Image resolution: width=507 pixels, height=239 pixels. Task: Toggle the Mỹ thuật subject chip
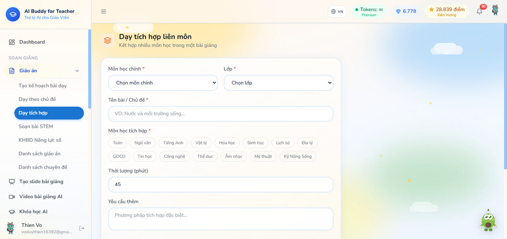[x=263, y=156]
